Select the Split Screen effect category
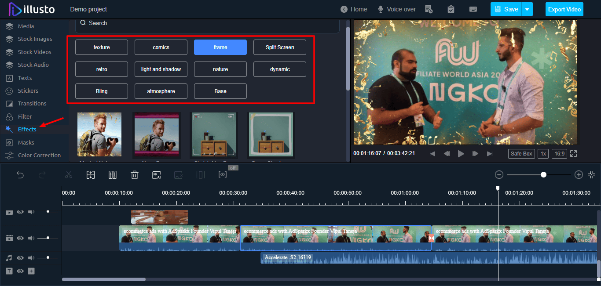 tap(280, 47)
